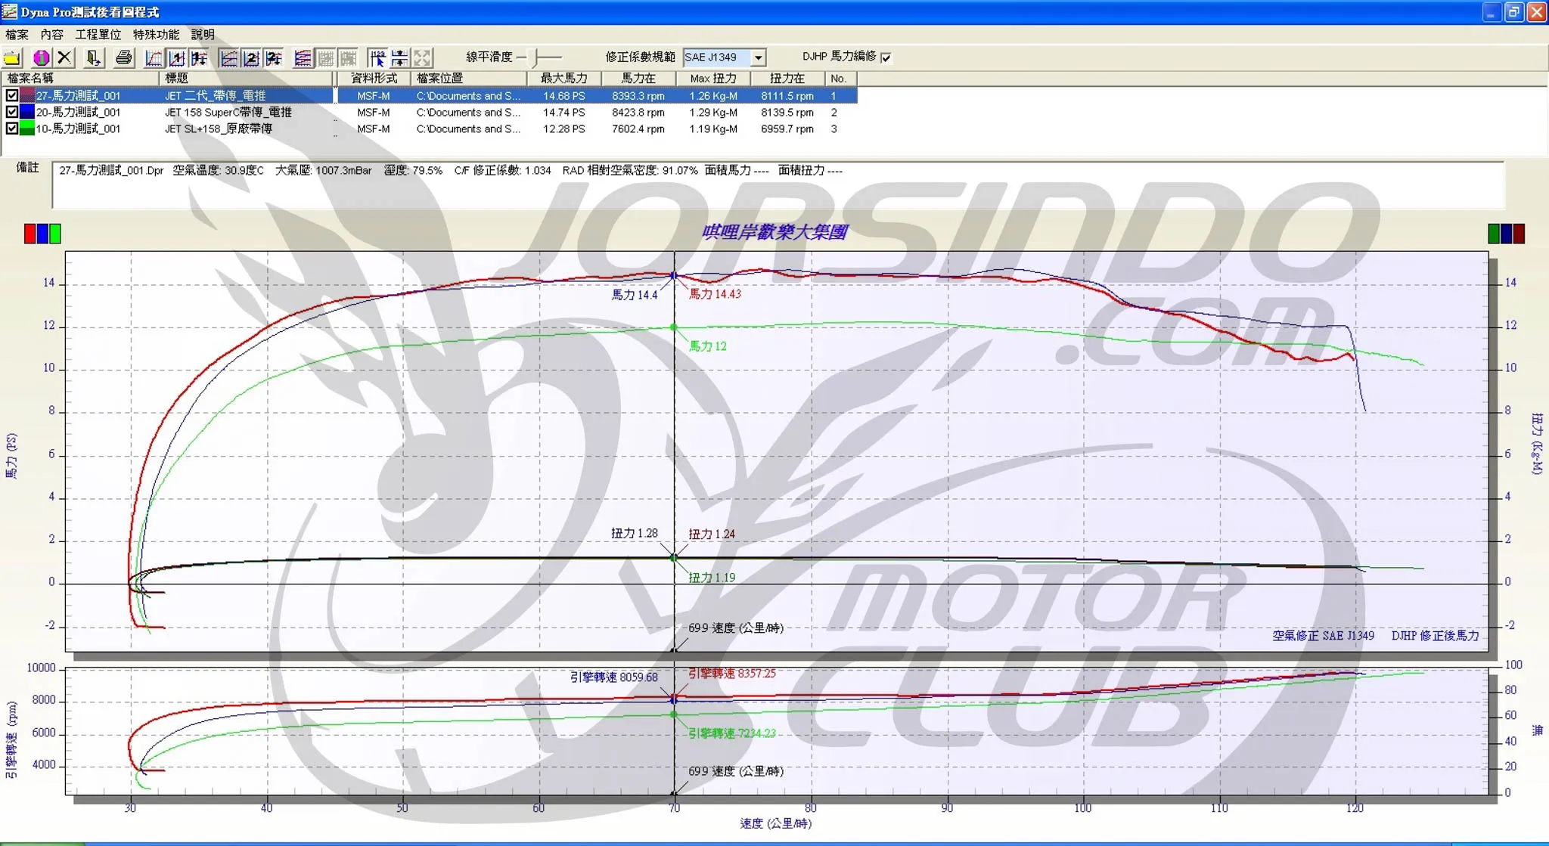Click the 8393.3 rpm value
The image size is (1549, 846).
pos(638,95)
